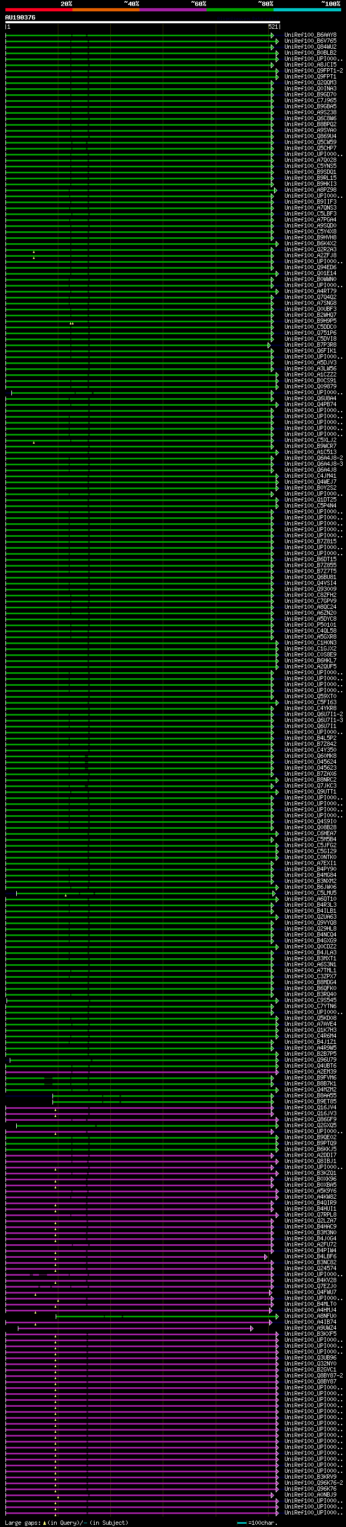Click the query end position 521
Image resolution: width=346 pixels, height=1527 pixels.
coord(272,27)
